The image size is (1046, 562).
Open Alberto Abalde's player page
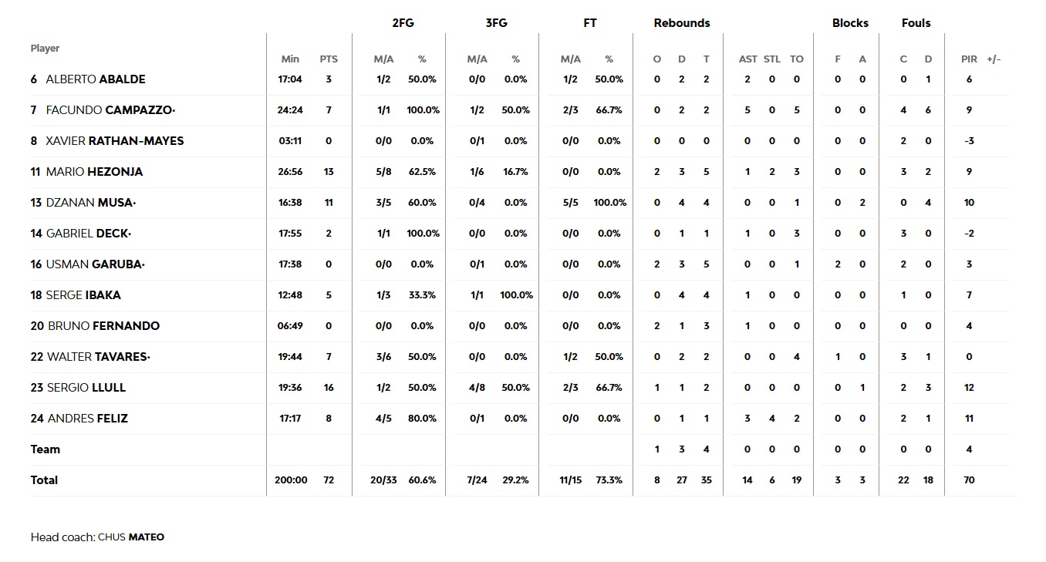[x=96, y=79]
